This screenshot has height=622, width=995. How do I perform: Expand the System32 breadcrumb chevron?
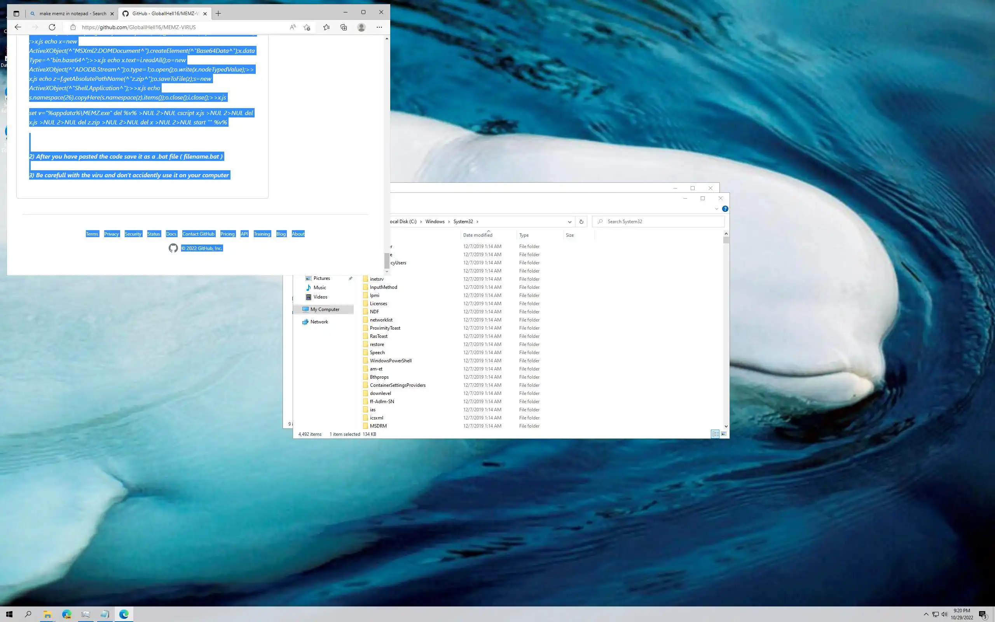click(x=477, y=222)
